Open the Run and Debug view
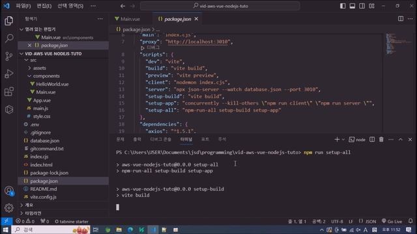The image size is (417, 234). (x=8, y=73)
